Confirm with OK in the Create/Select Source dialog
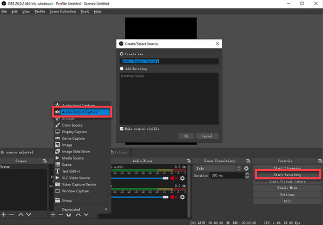Image resolution: width=323 pixels, height=225 pixels. coord(186,136)
